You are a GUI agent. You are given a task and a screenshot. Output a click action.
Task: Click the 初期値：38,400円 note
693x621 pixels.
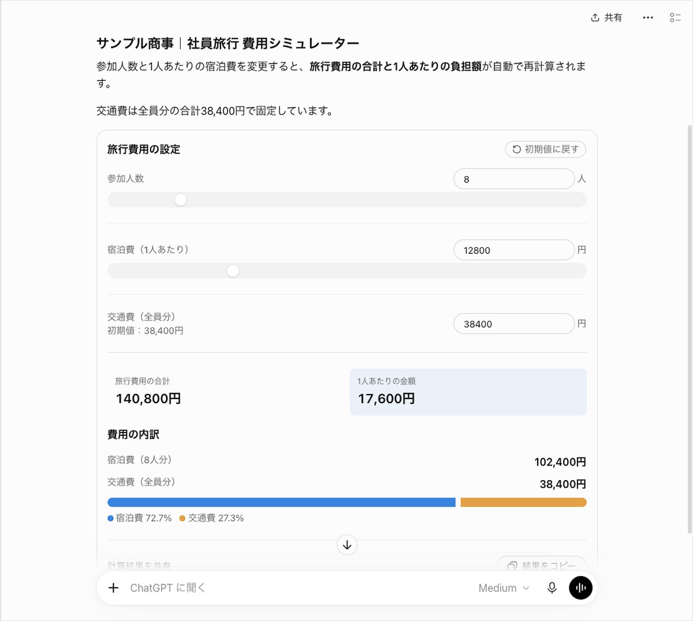pyautogui.click(x=146, y=331)
